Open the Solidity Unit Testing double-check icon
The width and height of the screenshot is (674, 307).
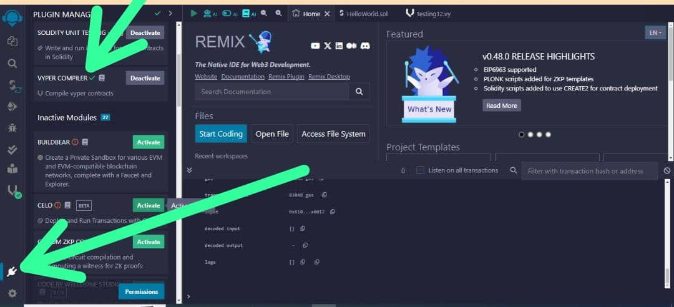point(12,149)
